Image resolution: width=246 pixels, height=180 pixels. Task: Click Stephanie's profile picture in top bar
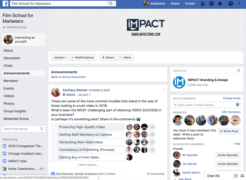coord(146,4)
